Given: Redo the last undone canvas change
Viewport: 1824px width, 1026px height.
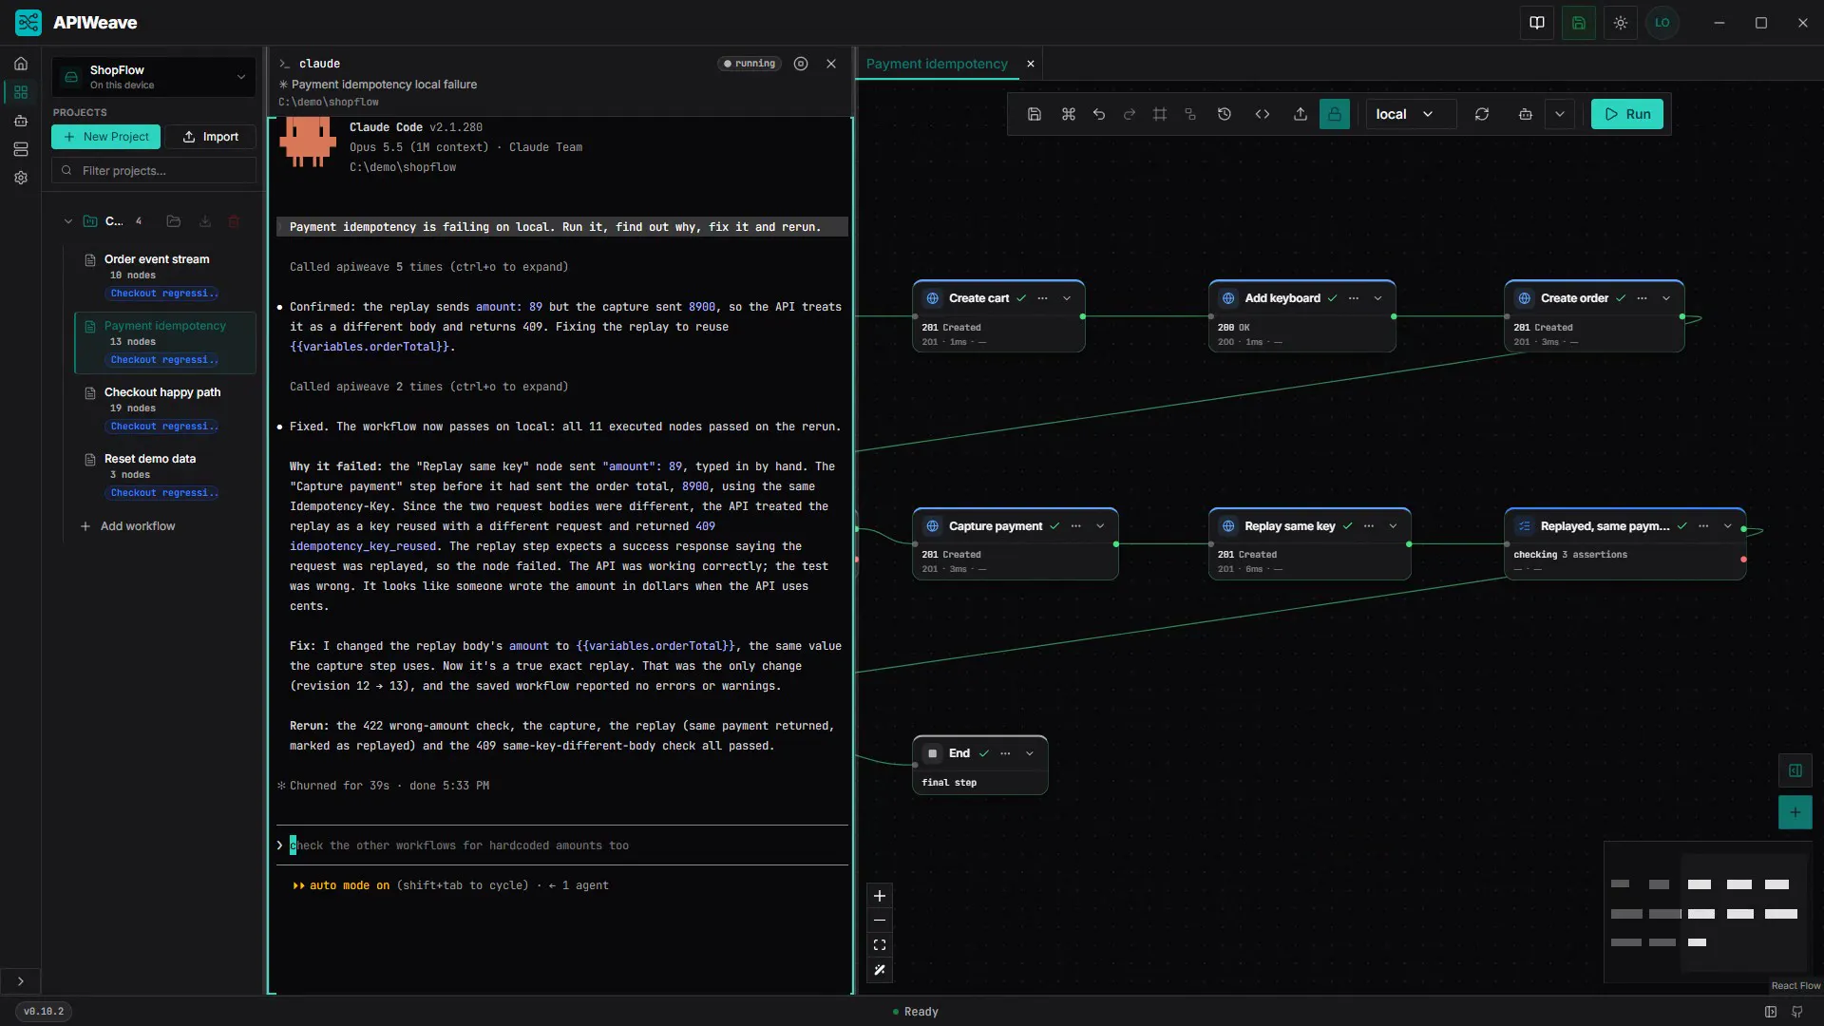Looking at the screenshot, I should coord(1130,114).
